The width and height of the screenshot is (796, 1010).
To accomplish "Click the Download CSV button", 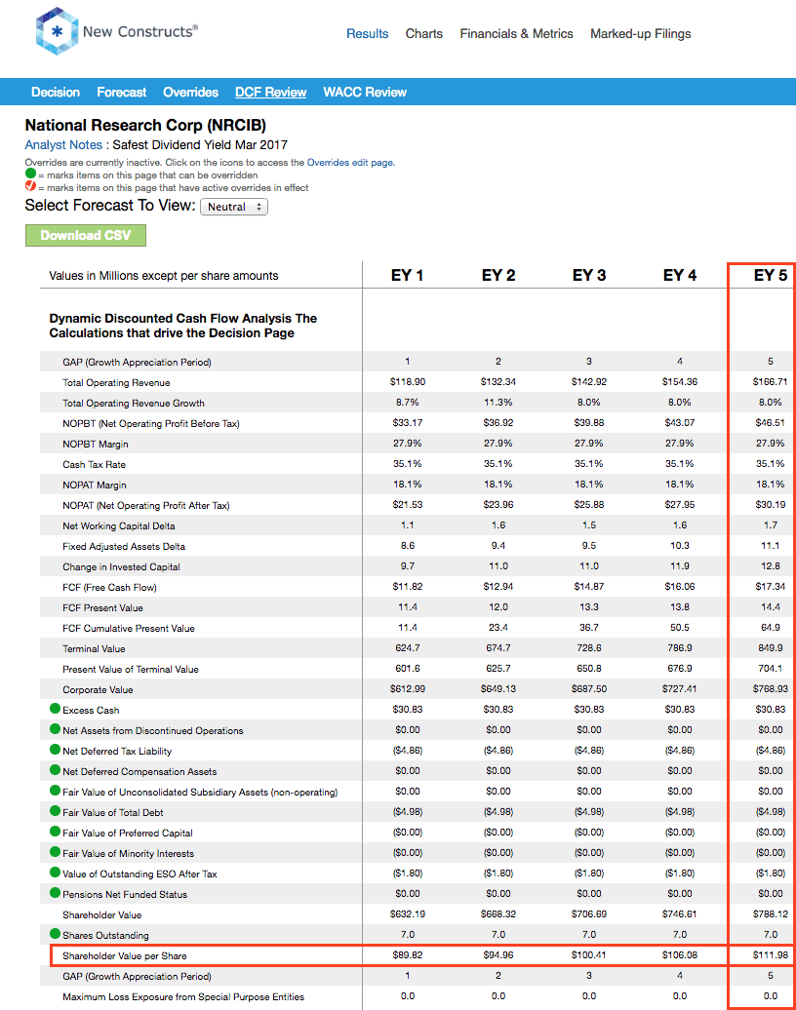I will click(x=86, y=235).
